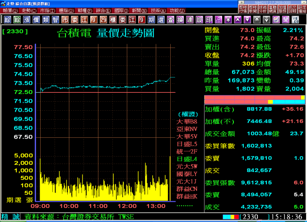Viewport: 307px width, 222px height.
Task: Click the purple single down arrow icon
Action: (247, 19)
